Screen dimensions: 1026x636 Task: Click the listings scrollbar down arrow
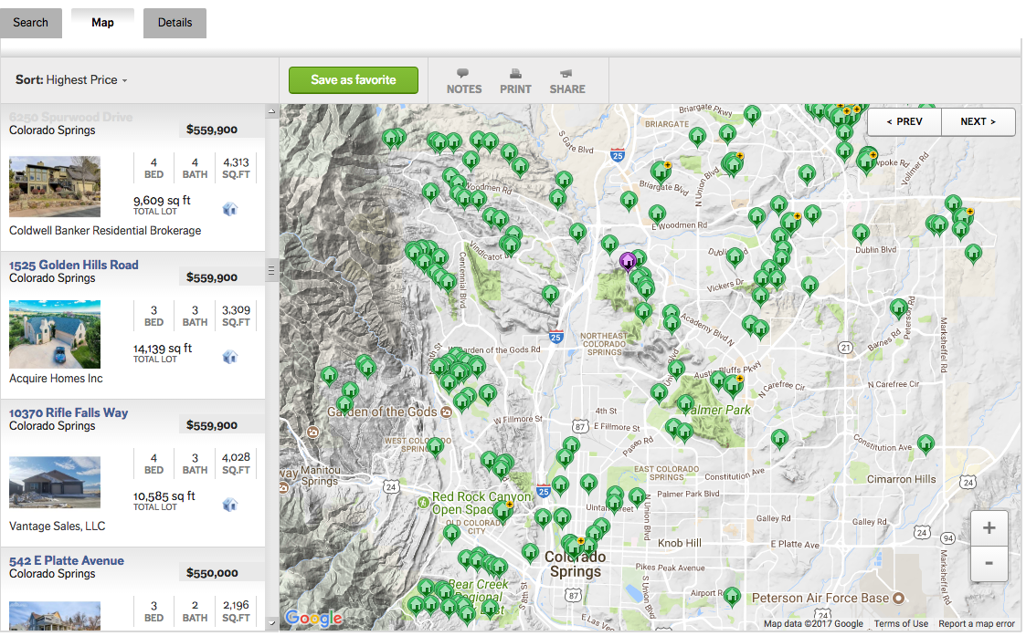272,623
